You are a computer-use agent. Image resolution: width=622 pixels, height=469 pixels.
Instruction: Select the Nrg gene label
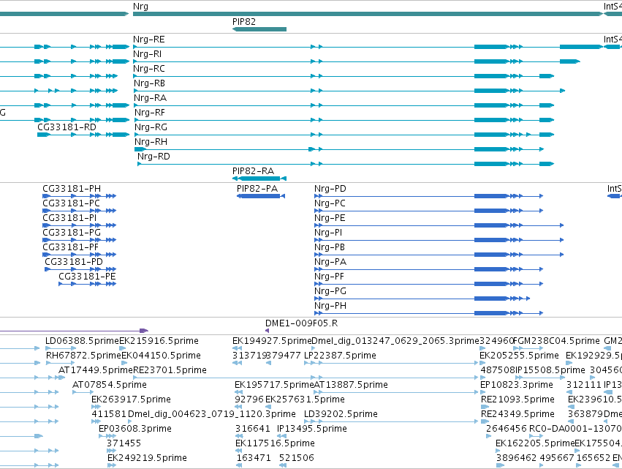pyautogui.click(x=140, y=7)
